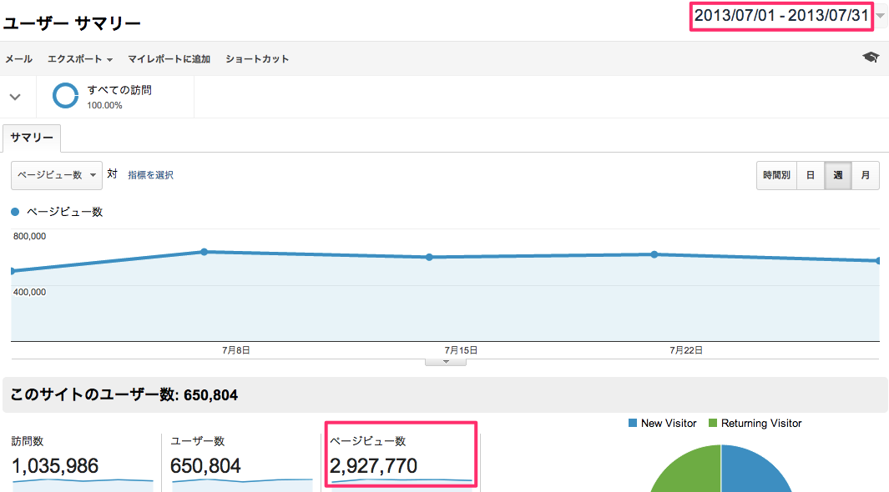Image resolution: width=889 pixels, height=492 pixels.
Task: Click the New Visitor blue legend swatch
Action: (633, 423)
